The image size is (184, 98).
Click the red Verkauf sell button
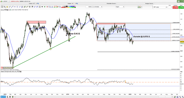[175, 8]
